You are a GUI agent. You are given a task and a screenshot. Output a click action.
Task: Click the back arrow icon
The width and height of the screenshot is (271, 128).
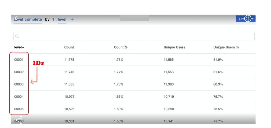(18, 18)
